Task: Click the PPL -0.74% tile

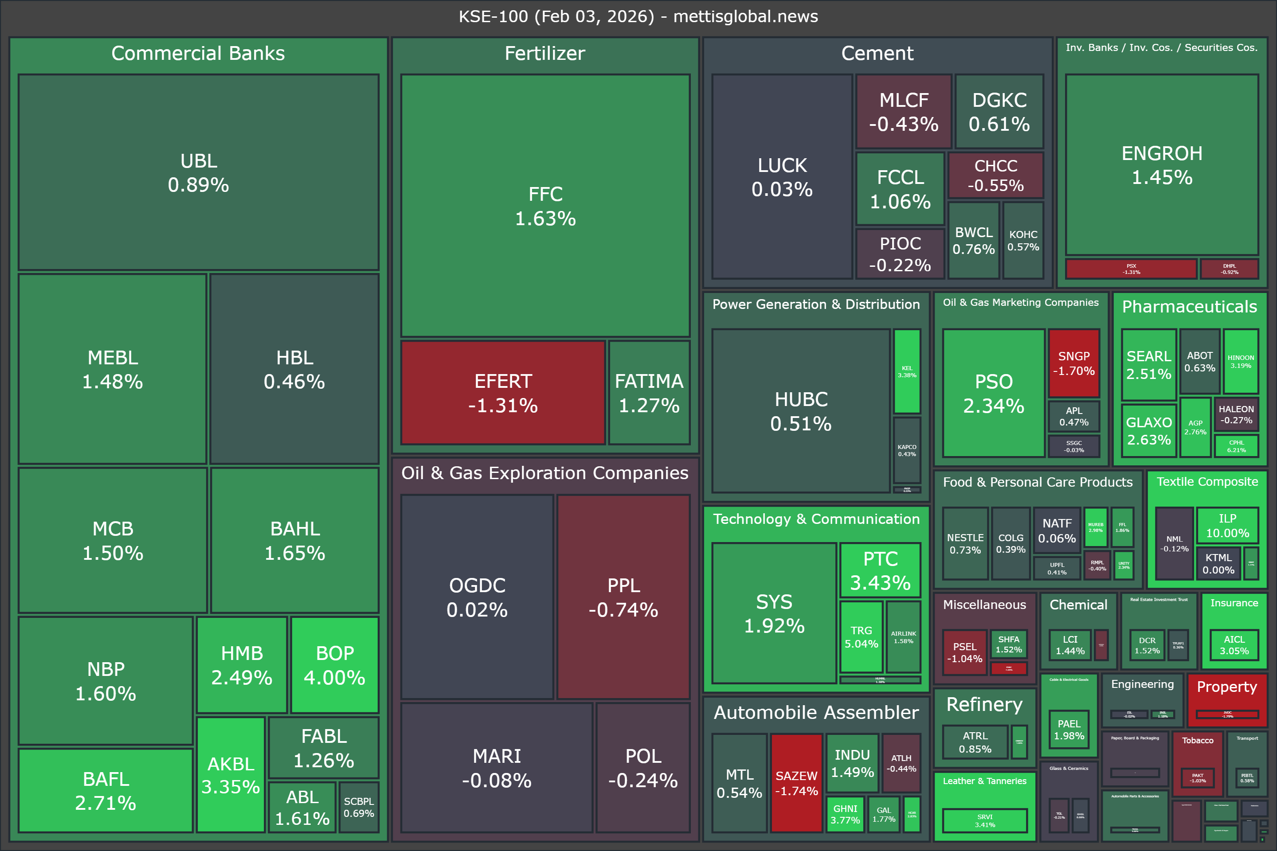Action: point(623,597)
